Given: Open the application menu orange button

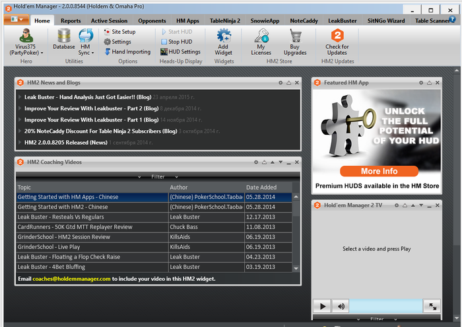Looking at the screenshot, I should [16, 19].
